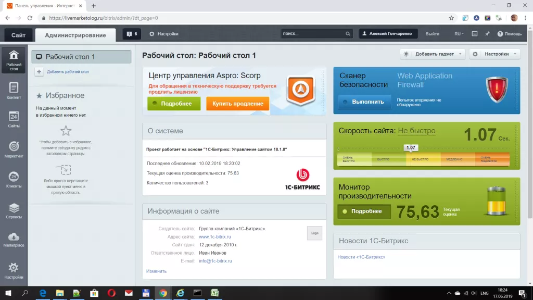Open the Chrome menu with three dots

(525, 18)
